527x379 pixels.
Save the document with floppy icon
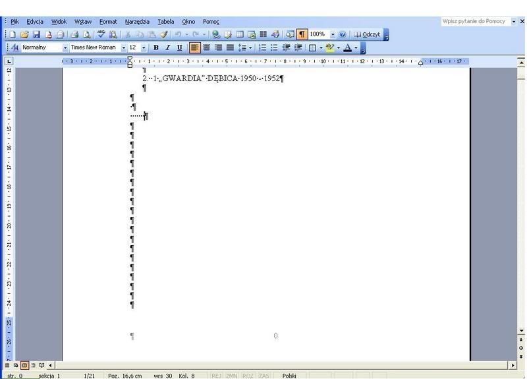(36, 34)
